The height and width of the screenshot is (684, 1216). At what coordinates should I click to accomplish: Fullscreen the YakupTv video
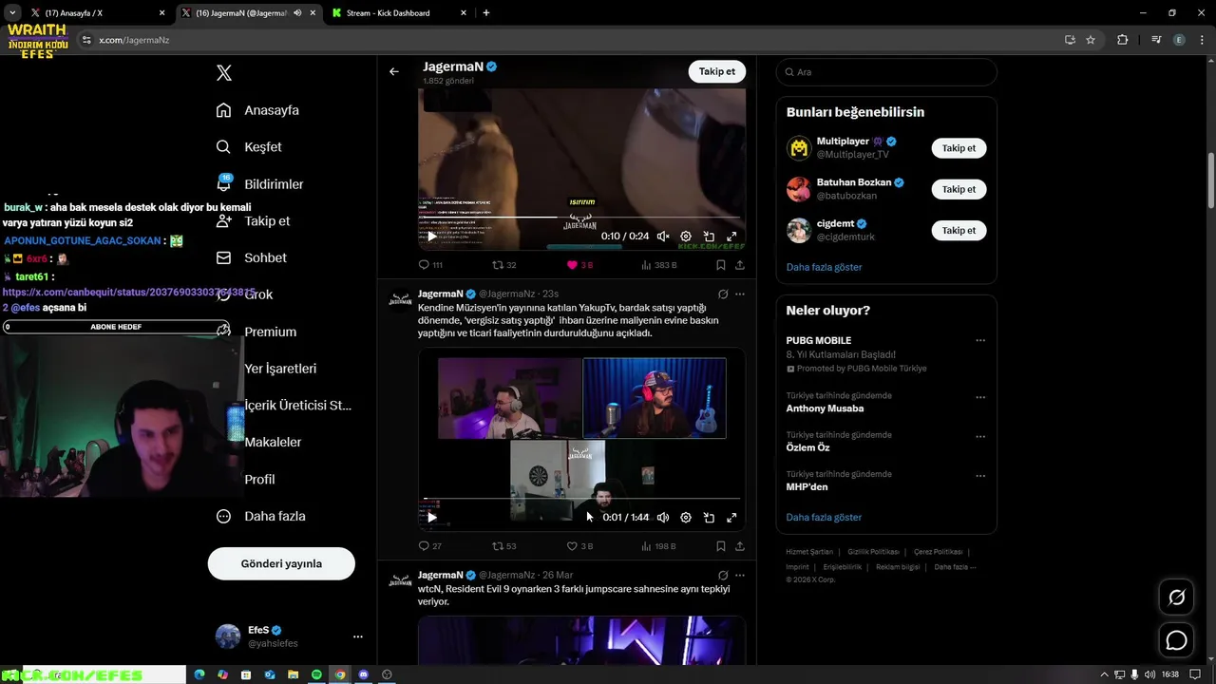(x=731, y=518)
